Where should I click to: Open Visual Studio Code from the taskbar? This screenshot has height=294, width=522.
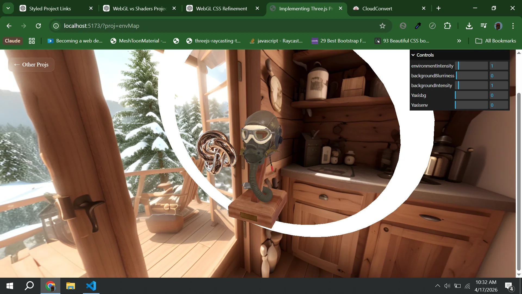coord(91,286)
